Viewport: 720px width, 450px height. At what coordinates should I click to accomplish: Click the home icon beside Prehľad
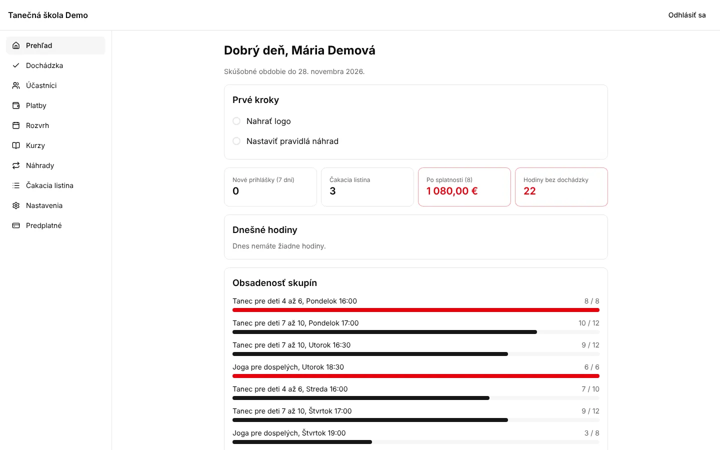tap(16, 45)
